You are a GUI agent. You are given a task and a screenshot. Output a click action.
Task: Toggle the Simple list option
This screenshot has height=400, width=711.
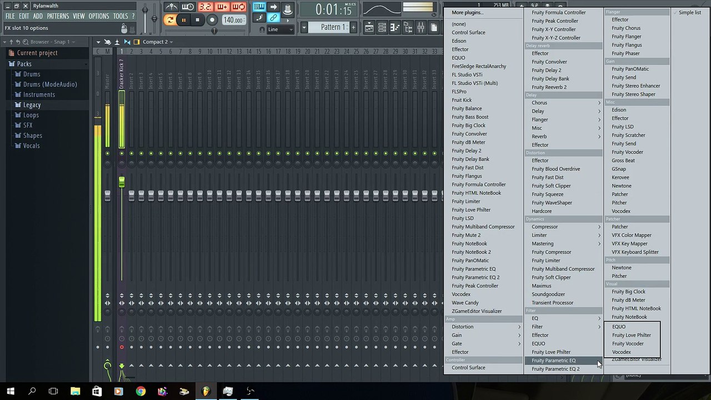point(690,12)
